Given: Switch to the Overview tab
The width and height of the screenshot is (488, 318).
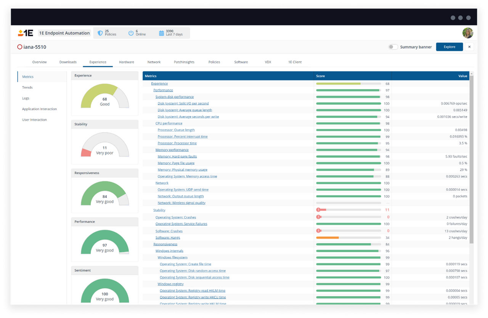Looking at the screenshot, I should 39,62.
